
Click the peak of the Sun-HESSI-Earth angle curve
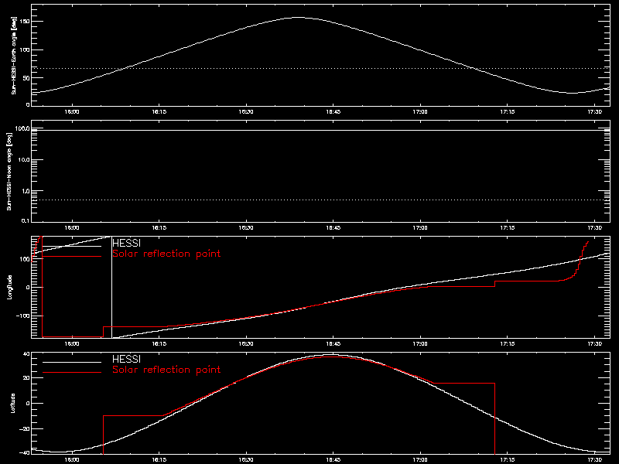(299, 17)
